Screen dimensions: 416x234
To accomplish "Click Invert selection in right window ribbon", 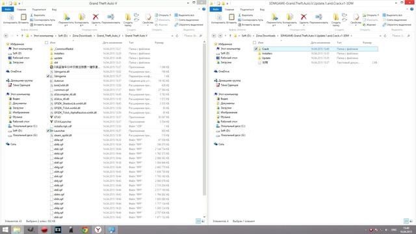I will (x=396, y=25).
